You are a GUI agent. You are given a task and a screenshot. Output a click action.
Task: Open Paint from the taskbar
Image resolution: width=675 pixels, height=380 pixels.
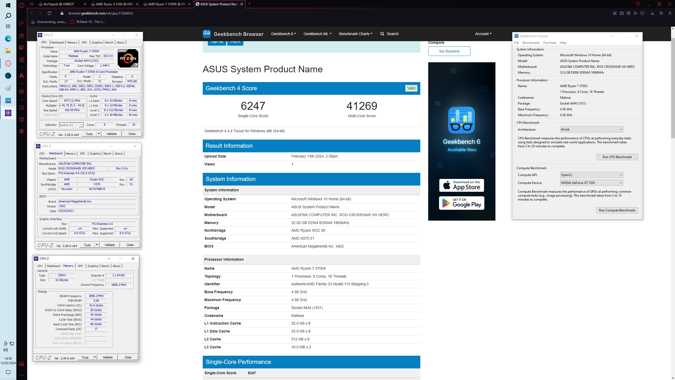tap(8, 88)
